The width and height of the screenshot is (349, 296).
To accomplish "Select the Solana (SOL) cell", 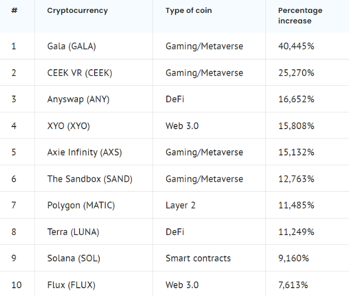I will [74, 258].
